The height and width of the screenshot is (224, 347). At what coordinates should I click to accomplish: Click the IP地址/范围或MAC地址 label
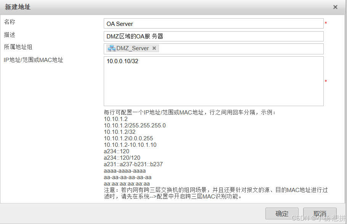click(34, 60)
